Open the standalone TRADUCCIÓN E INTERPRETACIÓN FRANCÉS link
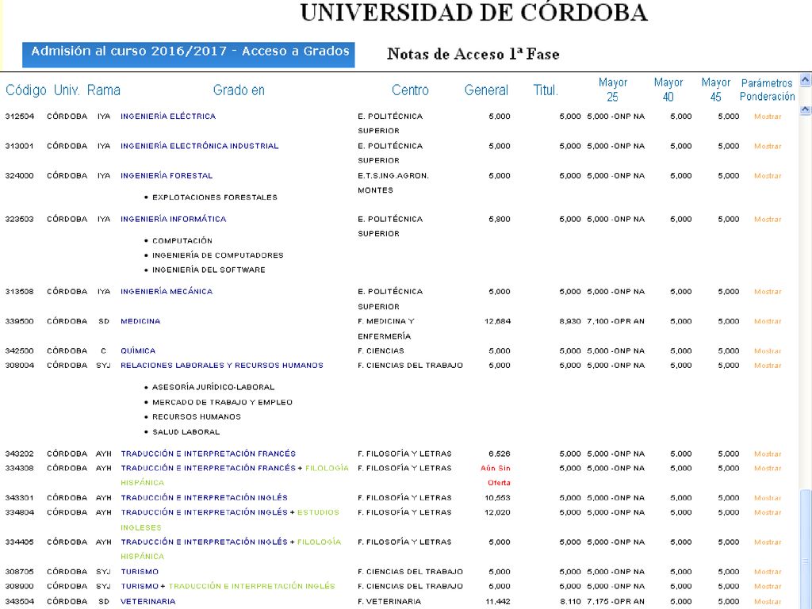Viewport: 812px width, 609px height. click(208, 454)
